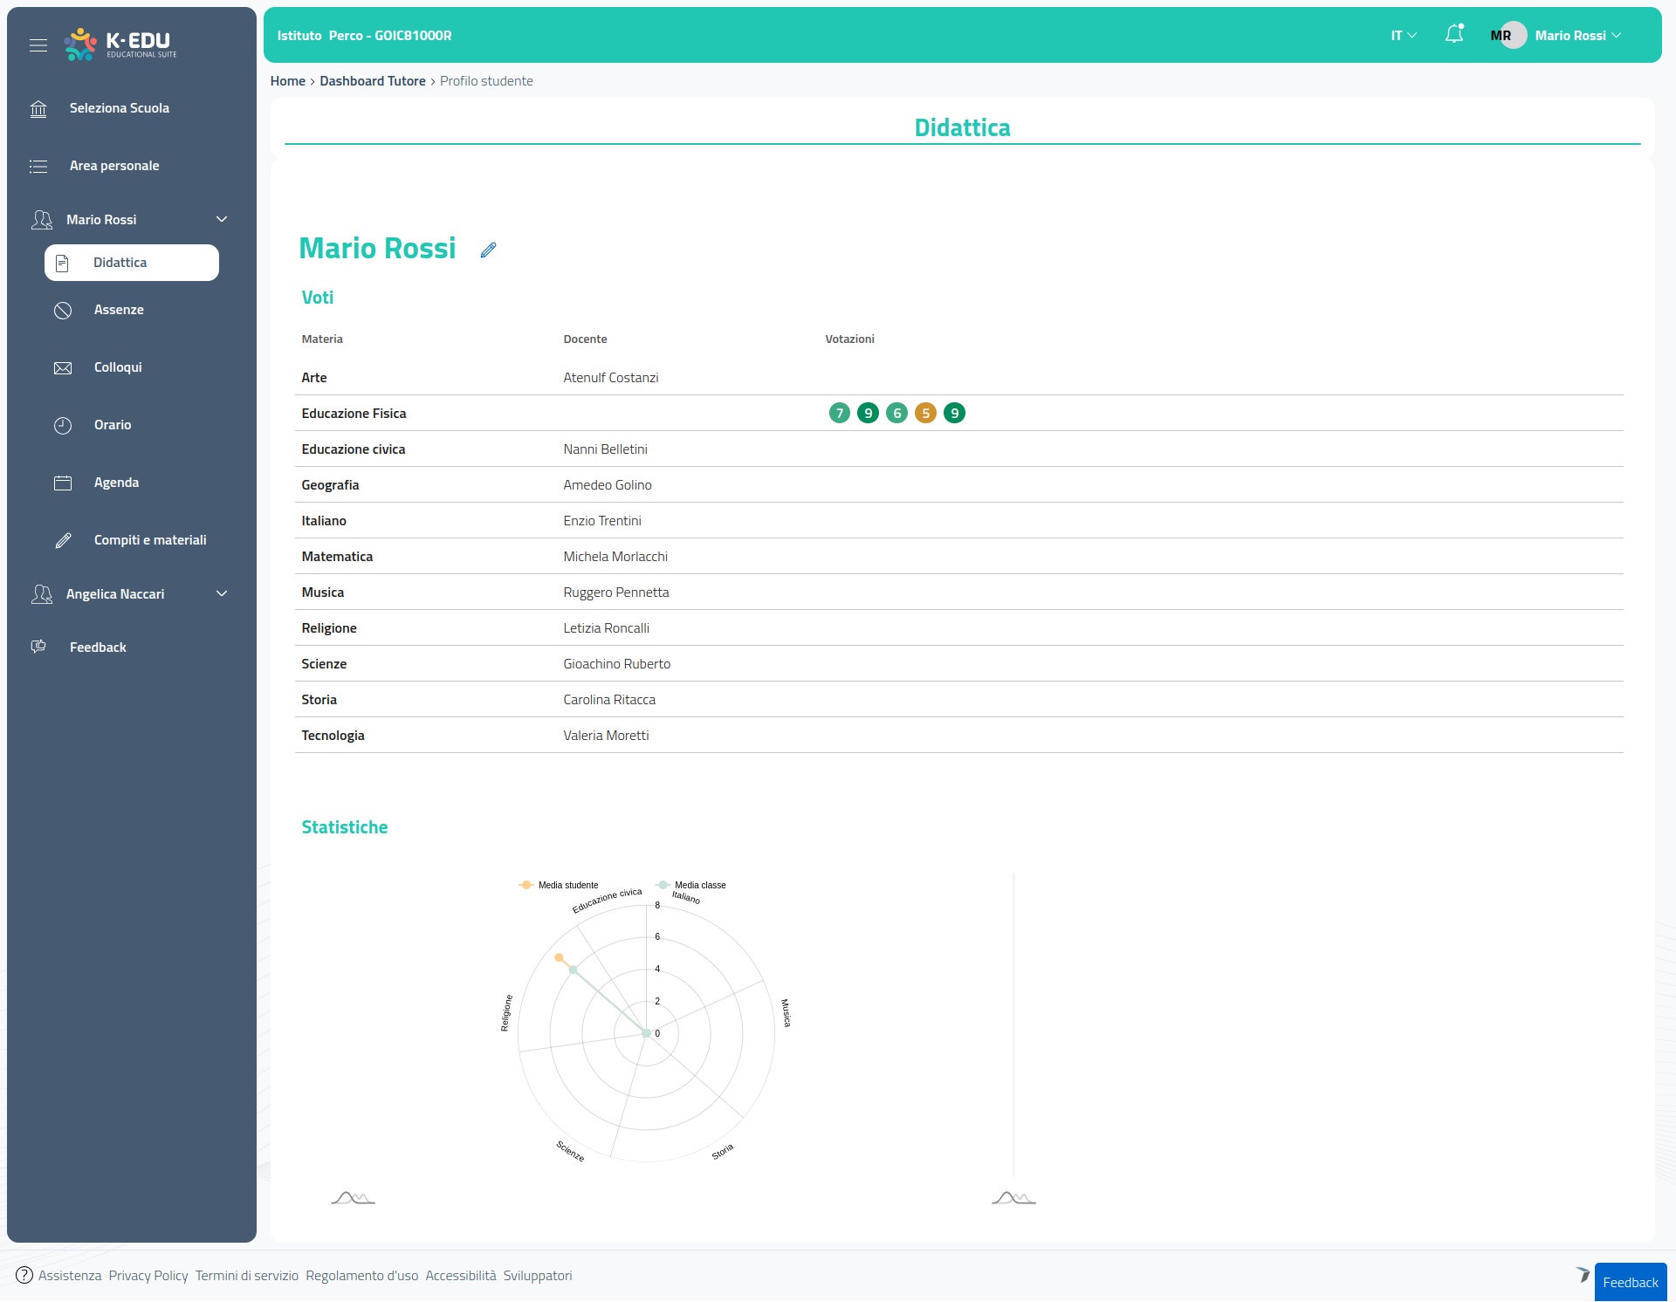Select Assenze in the sidebar
1676x1302 pixels.
[119, 310]
